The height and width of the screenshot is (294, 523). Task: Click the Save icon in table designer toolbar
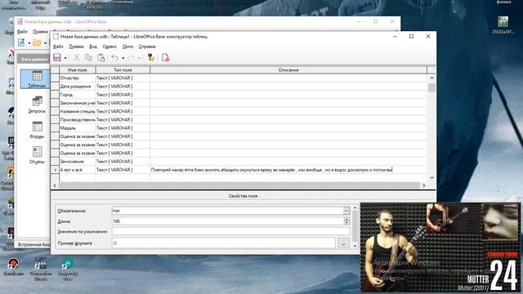(57, 58)
